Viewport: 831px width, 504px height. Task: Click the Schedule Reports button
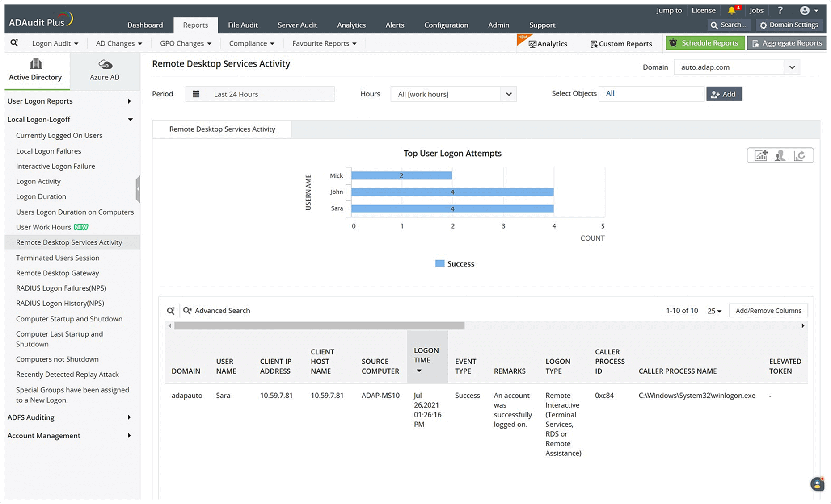[705, 43]
